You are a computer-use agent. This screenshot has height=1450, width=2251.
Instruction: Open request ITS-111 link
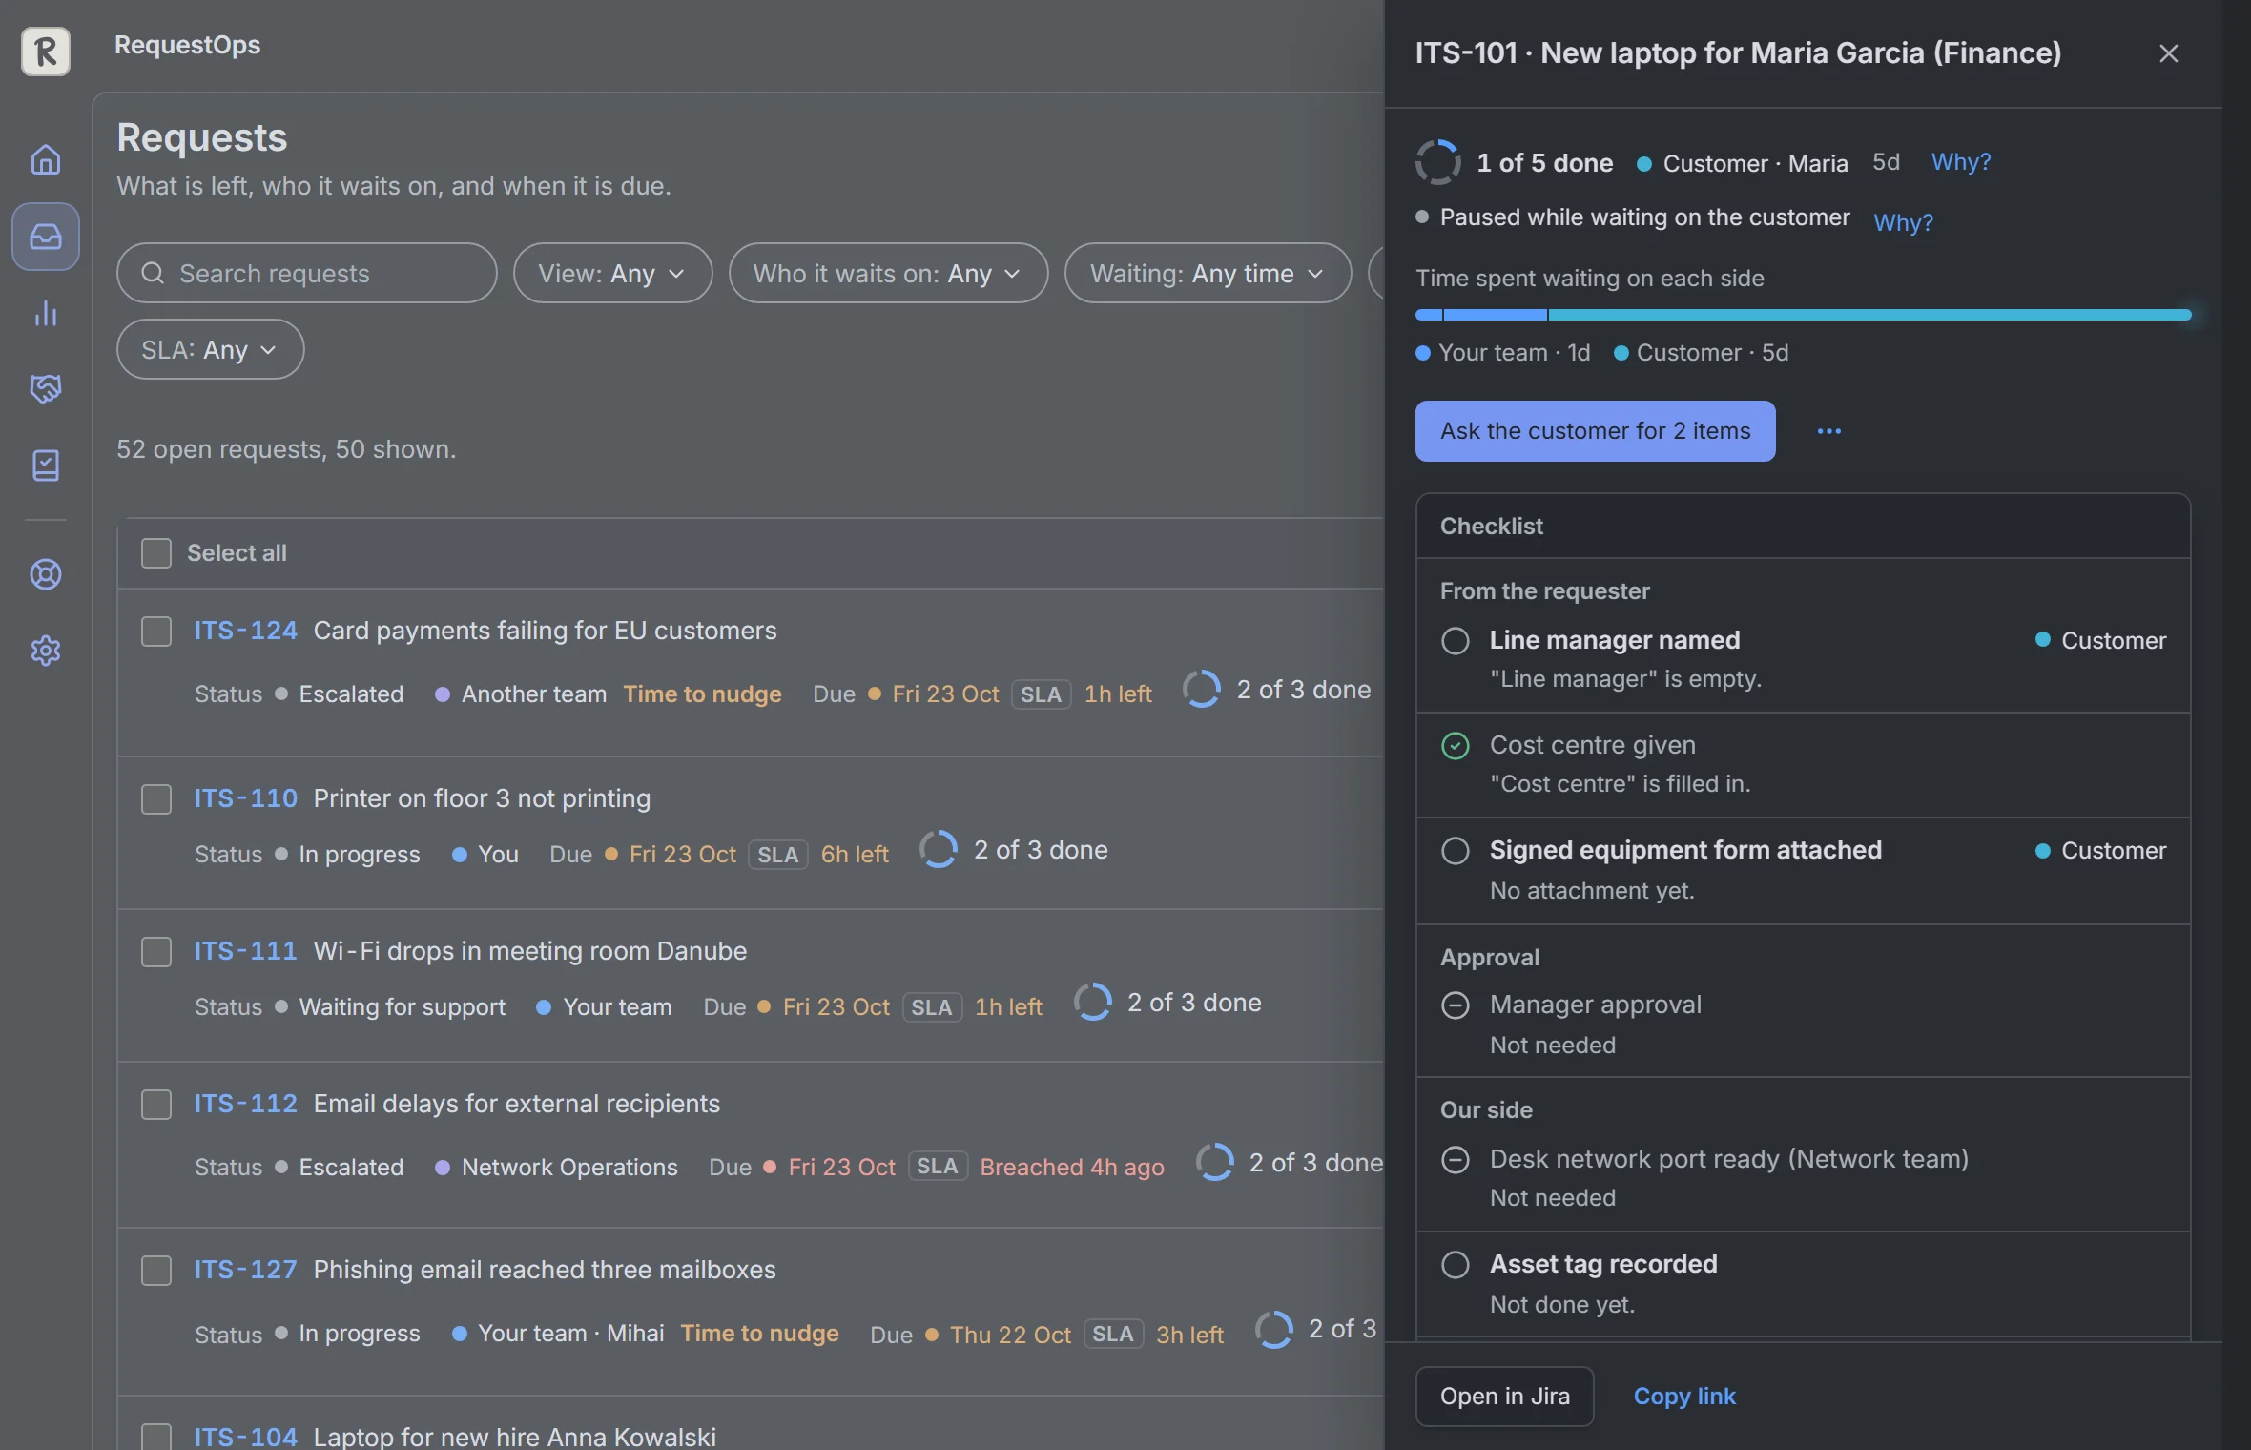click(245, 951)
